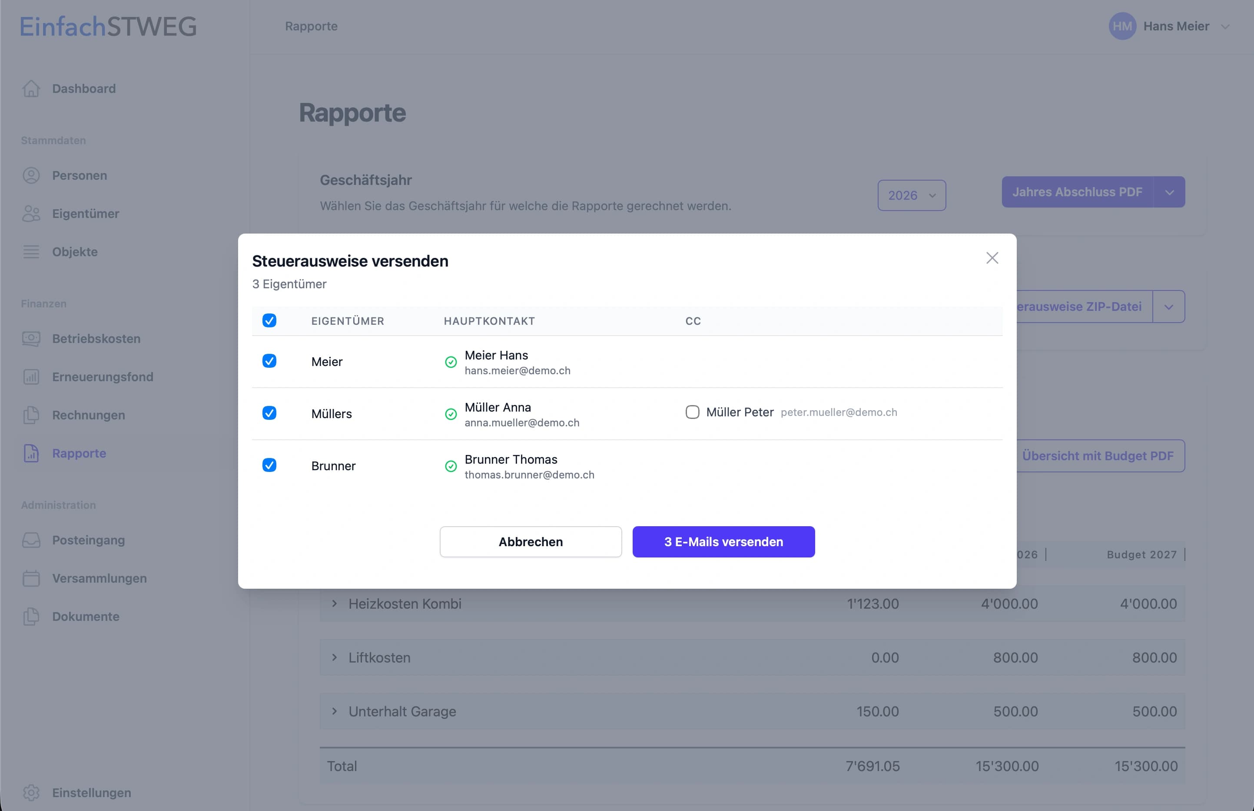Screen dimensions: 1254x811
Task: Click the Betriebskosten money icon
Action: [x=31, y=339]
